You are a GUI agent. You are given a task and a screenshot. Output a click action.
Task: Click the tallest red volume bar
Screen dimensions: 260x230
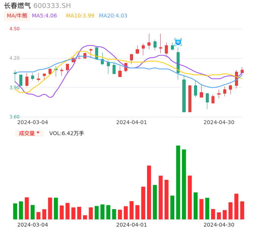149,192
